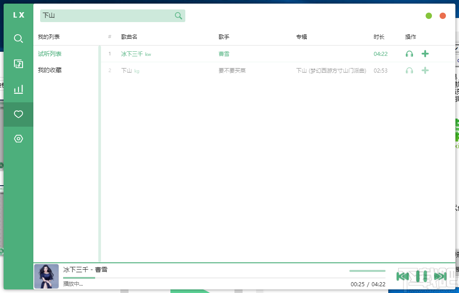This screenshot has width=459, height=293.
Task: Play 冰下三千 using its headphone icon
Action: pos(409,53)
